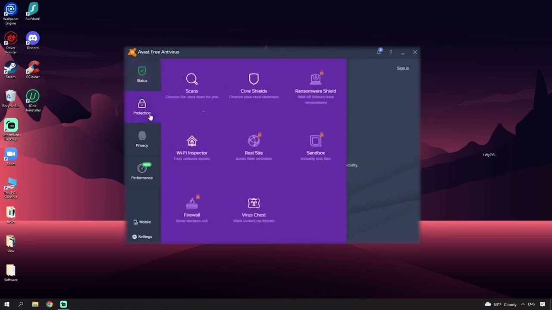Click the Virus Chest label text
The height and width of the screenshot is (310, 552).
click(254, 215)
